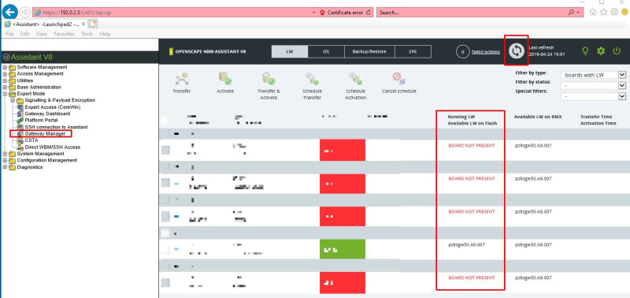Click the failed actions link
The height and width of the screenshot is (298, 630).
point(486,51)
